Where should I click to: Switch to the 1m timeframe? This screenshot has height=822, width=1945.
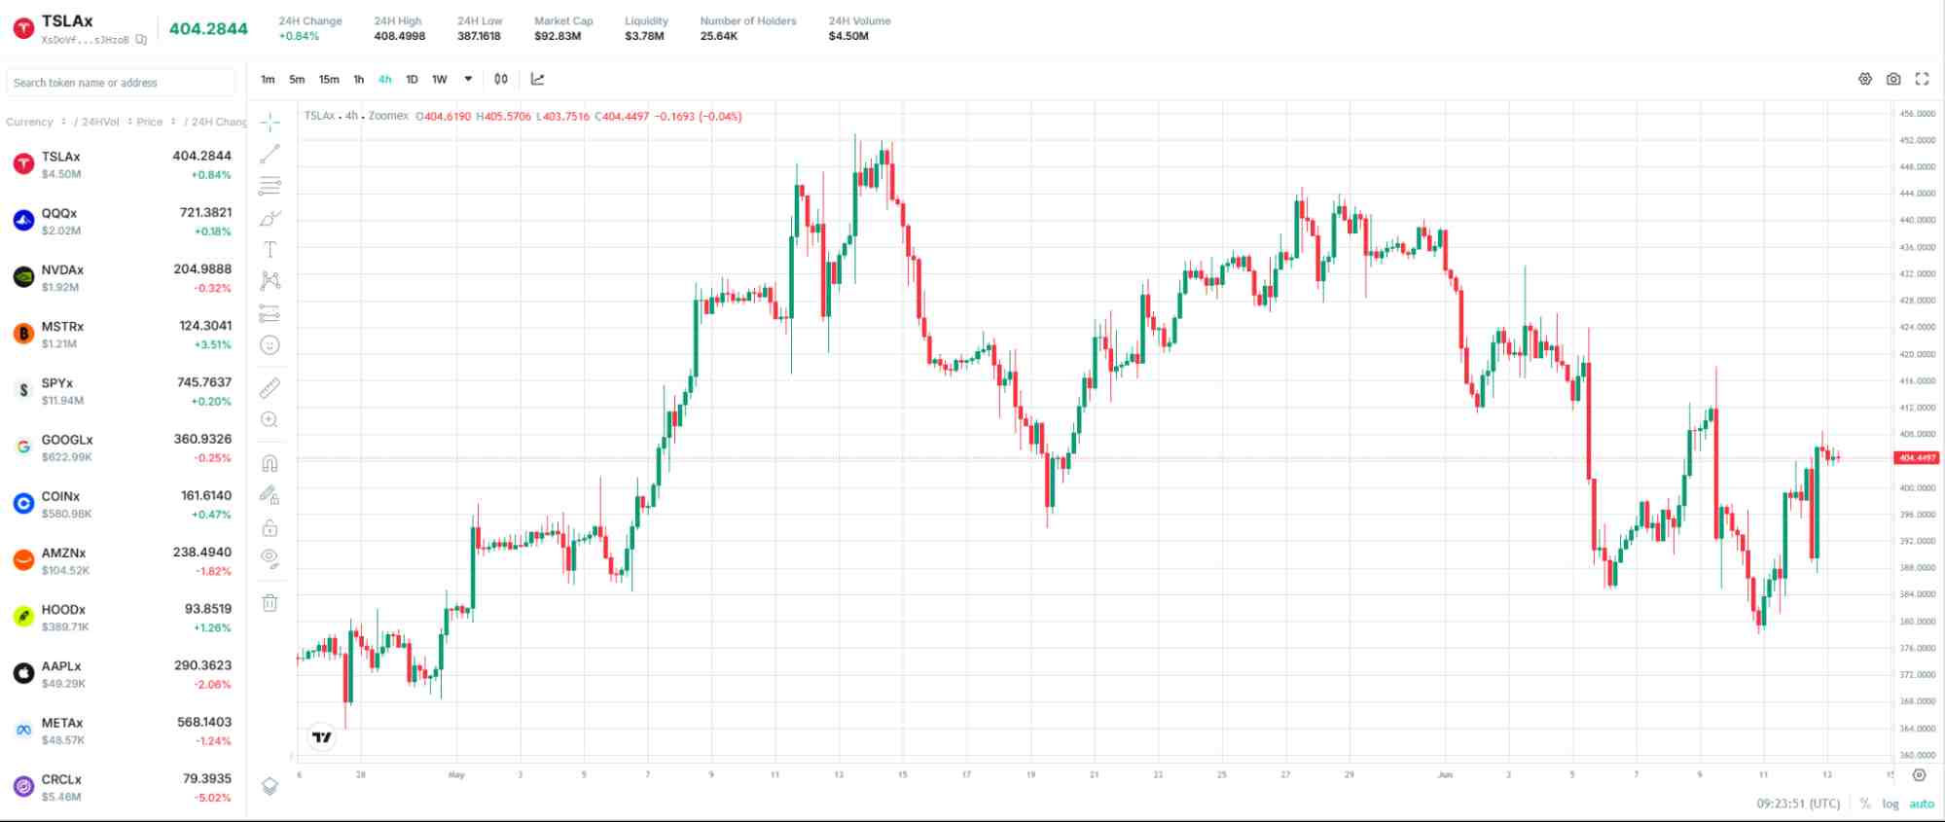point(268,80)
